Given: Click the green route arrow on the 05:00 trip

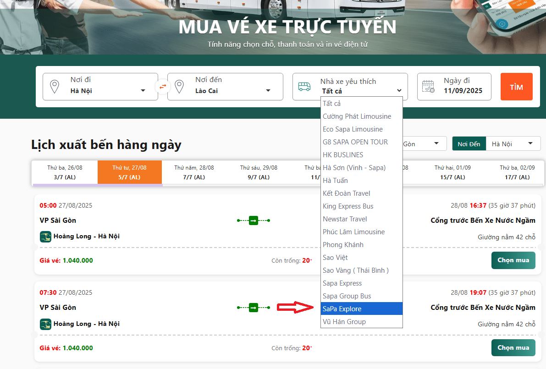Looking at the screenshot, I should (x=254, y=220).
